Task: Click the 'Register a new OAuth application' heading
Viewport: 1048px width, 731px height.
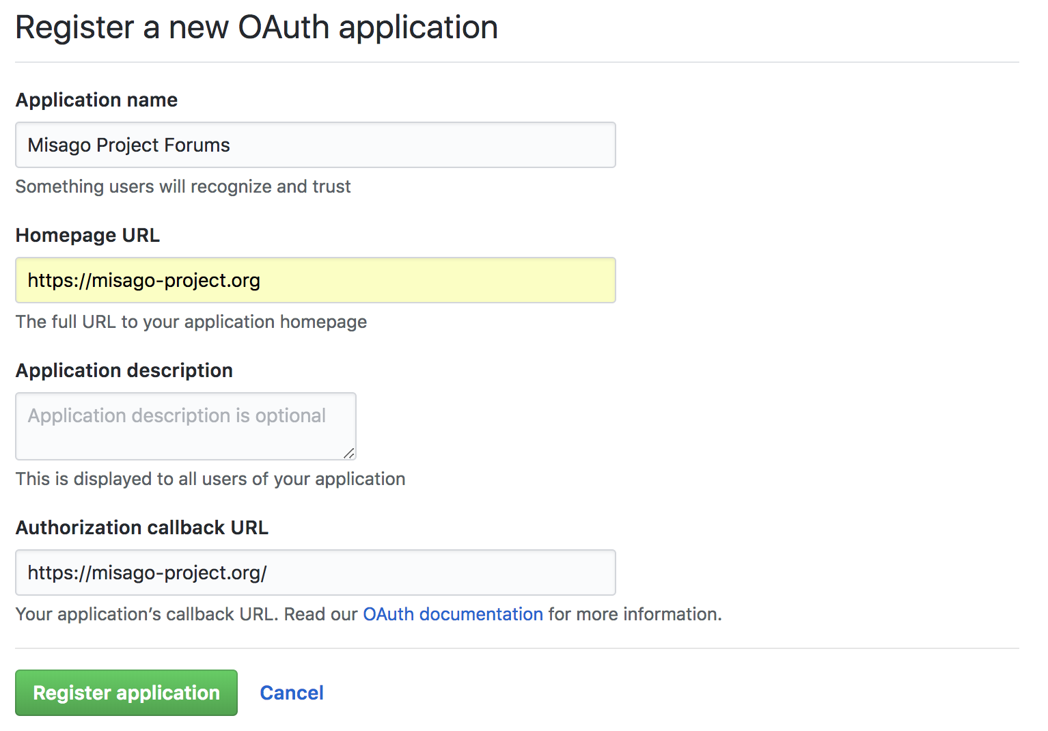Action: 257,28
